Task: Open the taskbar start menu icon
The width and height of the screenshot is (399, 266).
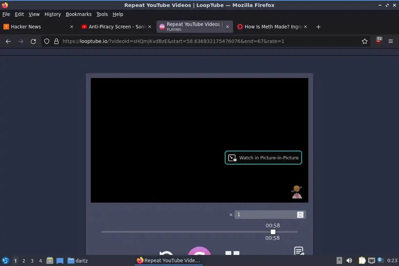Action: point(5,260)
